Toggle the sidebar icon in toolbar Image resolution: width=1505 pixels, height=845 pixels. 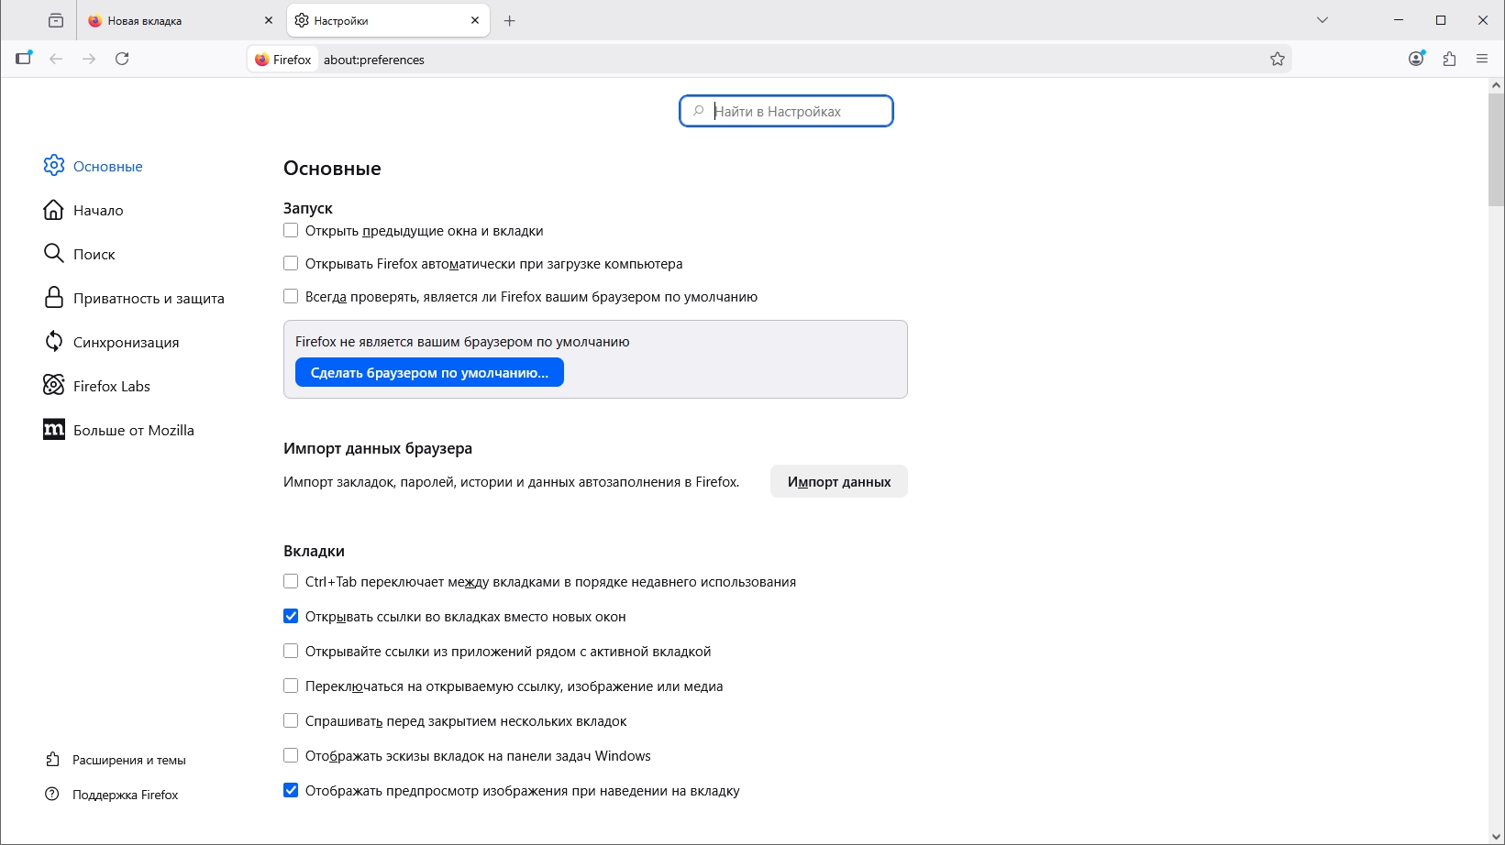coord(24,59)
